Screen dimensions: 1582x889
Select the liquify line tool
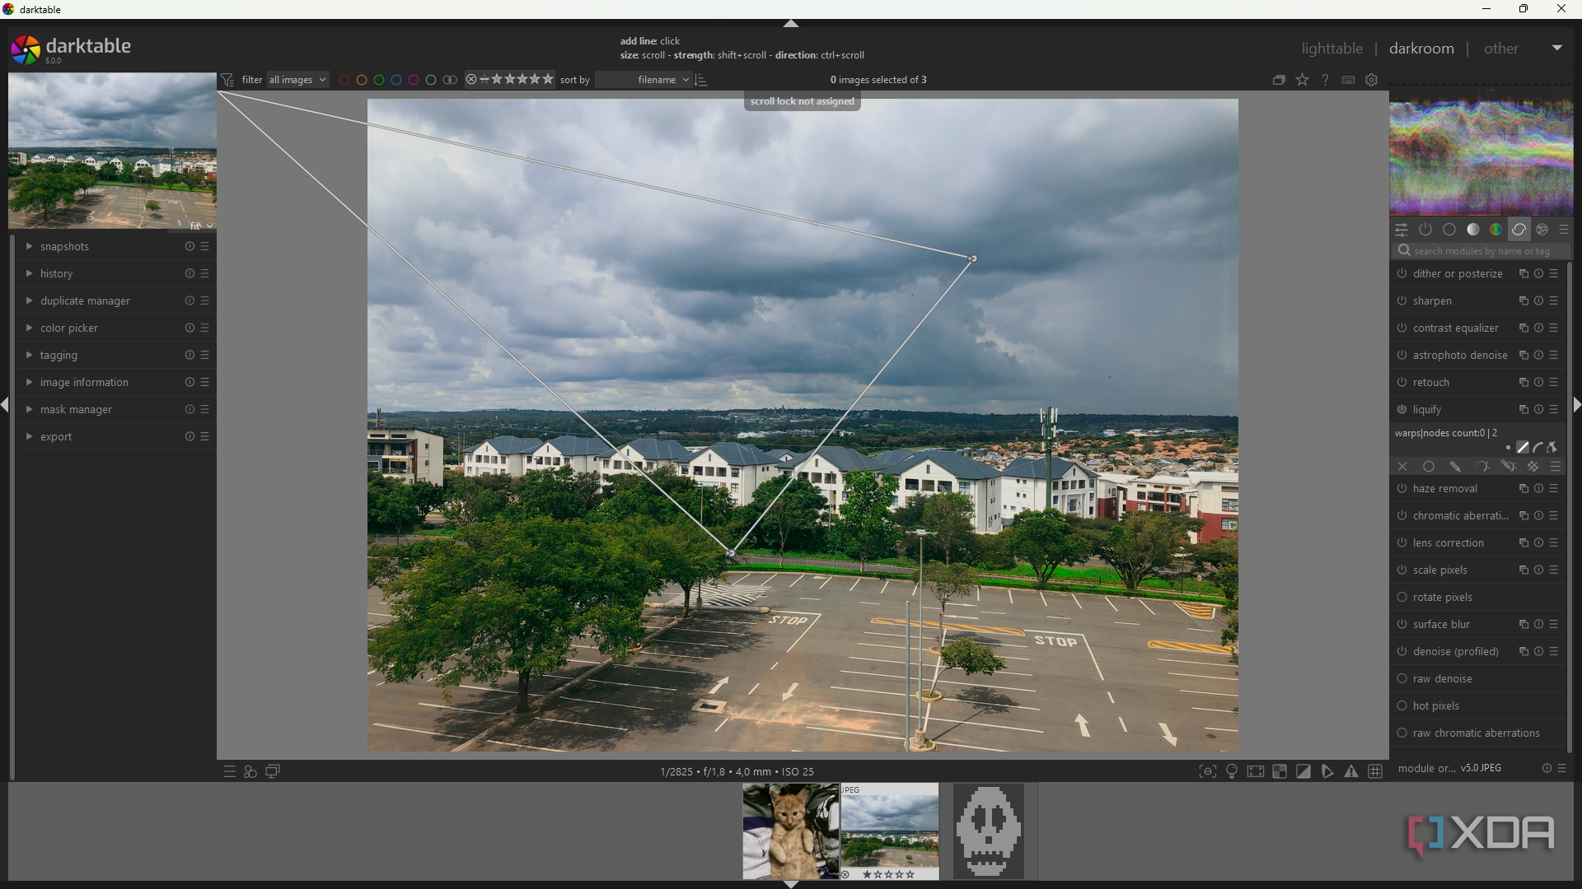(1523, 448)
